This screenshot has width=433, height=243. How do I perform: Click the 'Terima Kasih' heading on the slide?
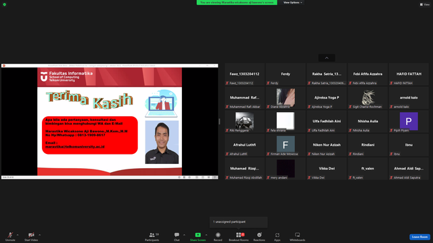(89, 101)
